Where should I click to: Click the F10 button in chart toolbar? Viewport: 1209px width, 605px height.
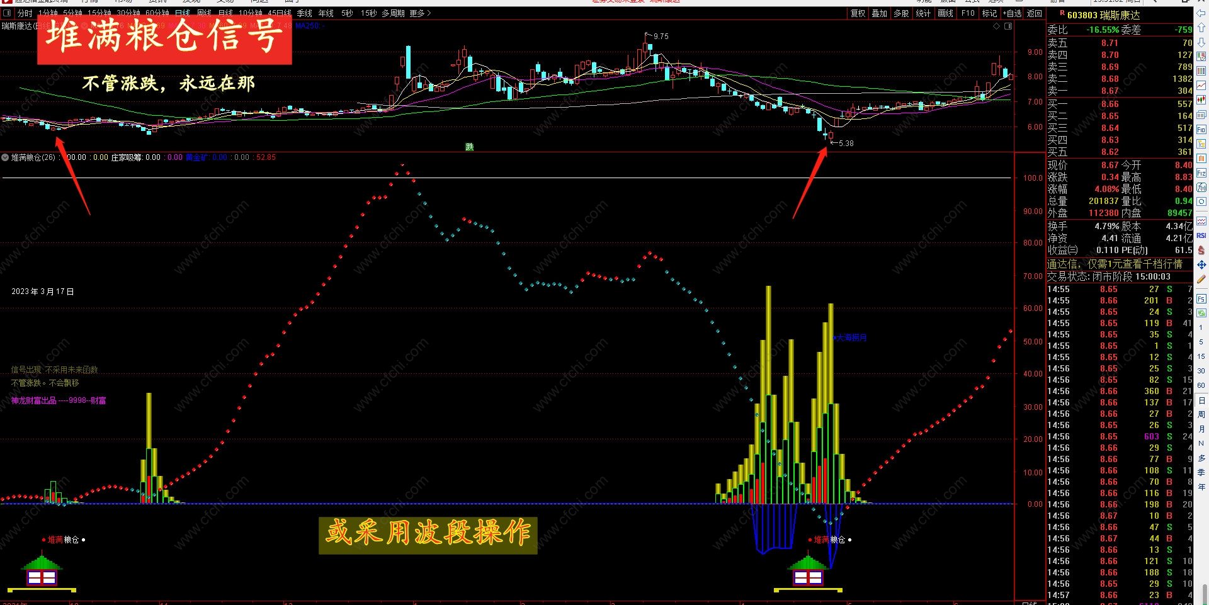[x=968, y=13]
